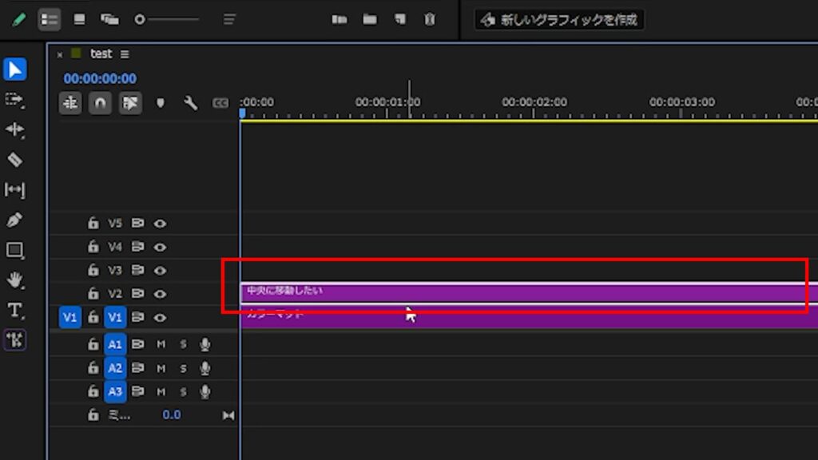This screenshot has height=460, width=818.
Task: Select the Hand tool
Action: (14, 280)
